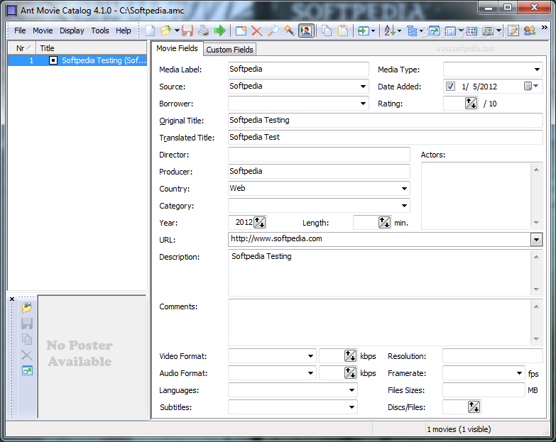Expand the Open catalog recent files arrow

pyautogui.click(x=177, y=31)
